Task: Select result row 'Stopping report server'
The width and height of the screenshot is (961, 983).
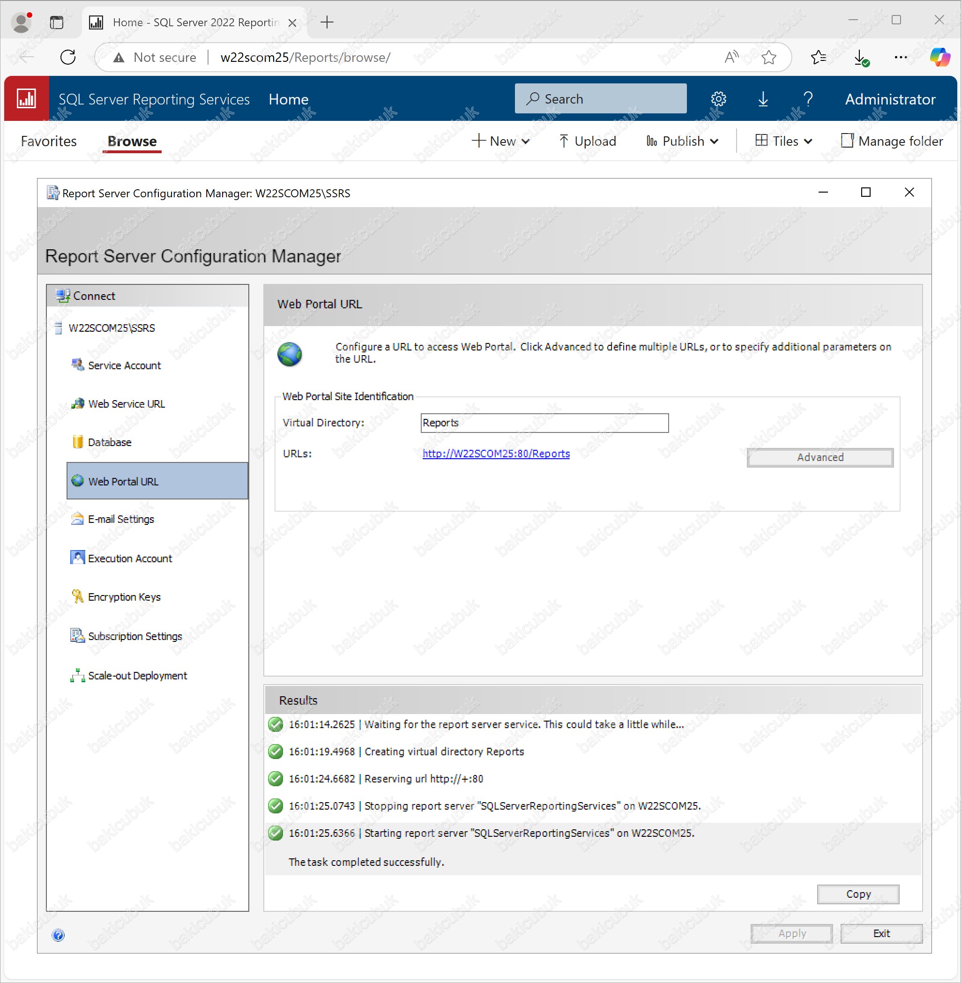Action: click(x=593, y=806)
